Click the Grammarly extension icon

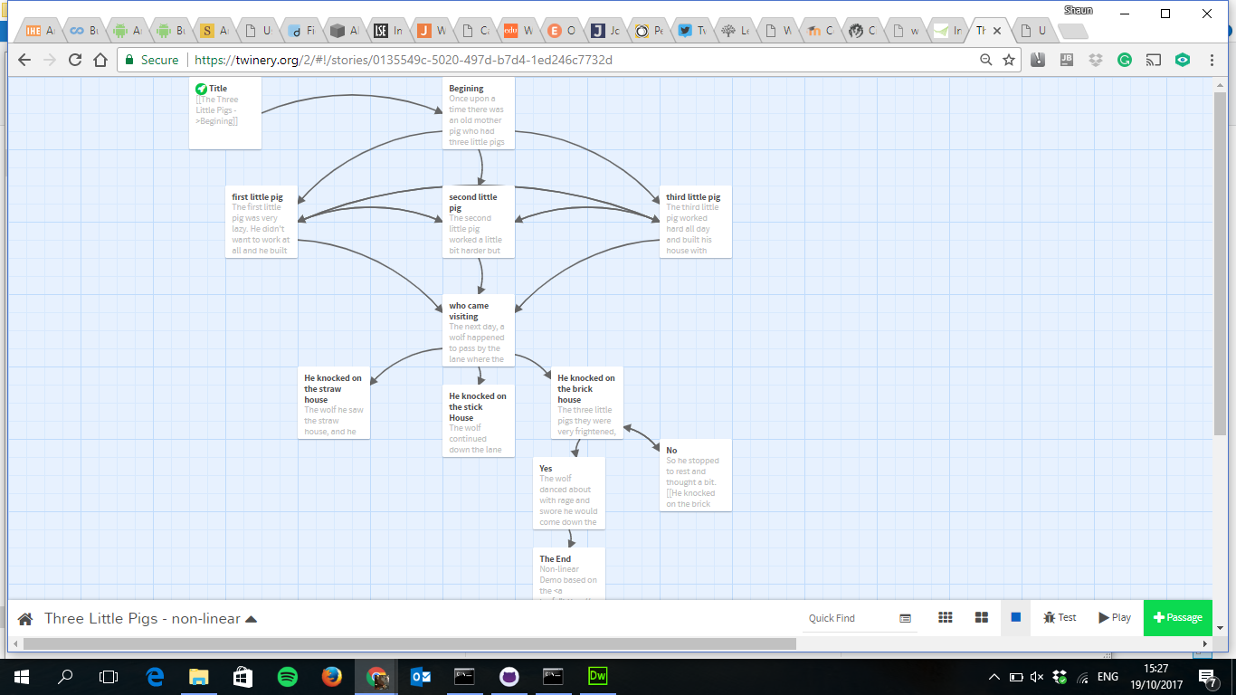[x=1125, y=60]
